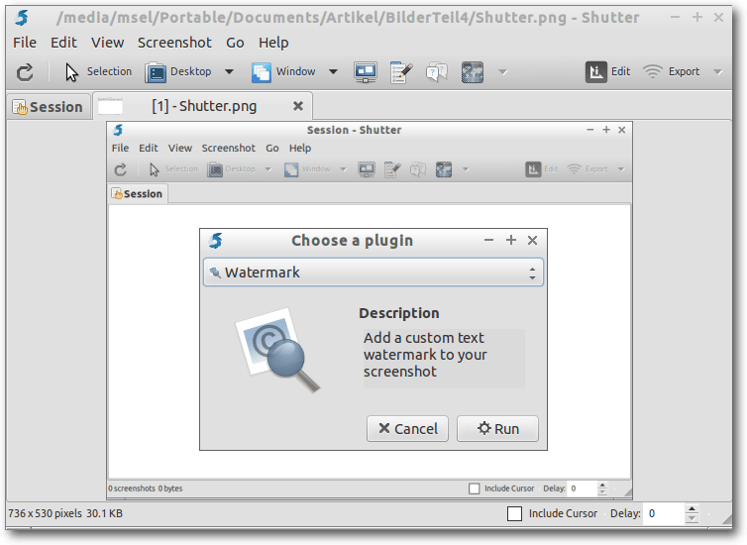Open Go menu in inner Session window
The width and height of the screenshot is (747, 545).
272,149
